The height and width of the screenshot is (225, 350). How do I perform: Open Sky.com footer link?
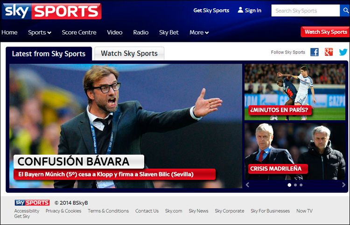click(x=174, y=211)
